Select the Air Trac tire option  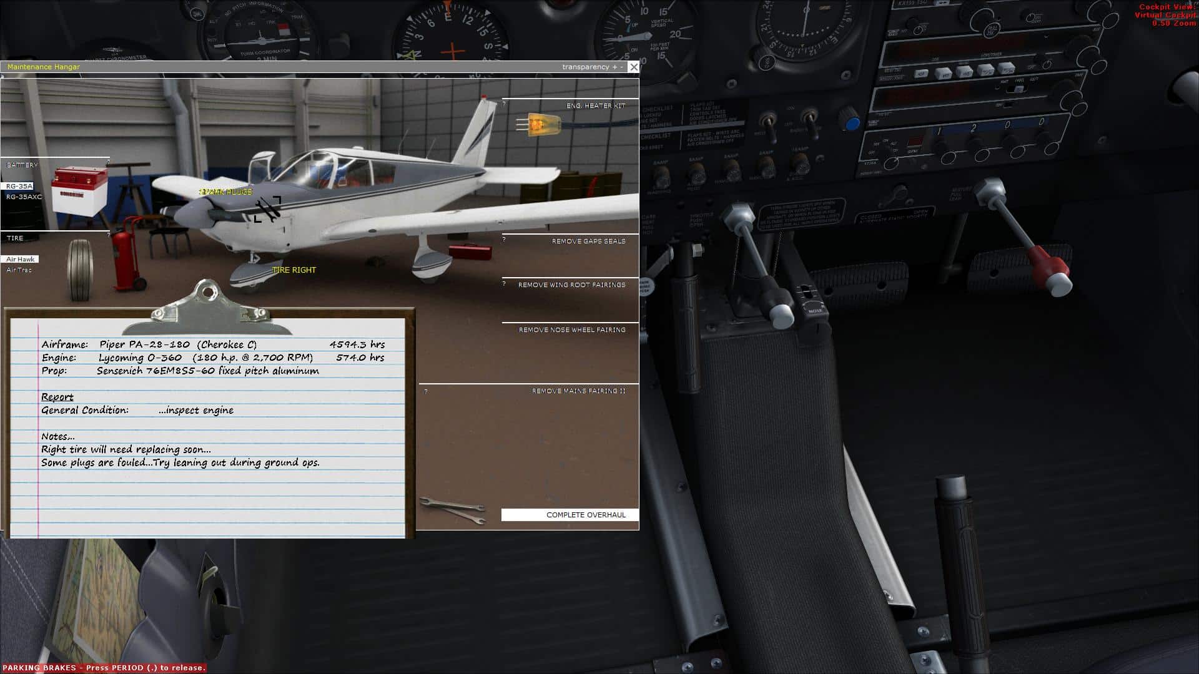pyautogui.click(x=19, y=270)
